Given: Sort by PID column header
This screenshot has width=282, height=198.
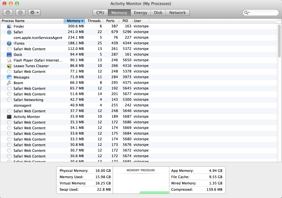Looking at the screenshot, I should pyautogui.click(x=125, y=21).
